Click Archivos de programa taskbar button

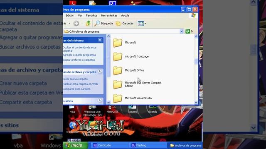pos(185,145)
